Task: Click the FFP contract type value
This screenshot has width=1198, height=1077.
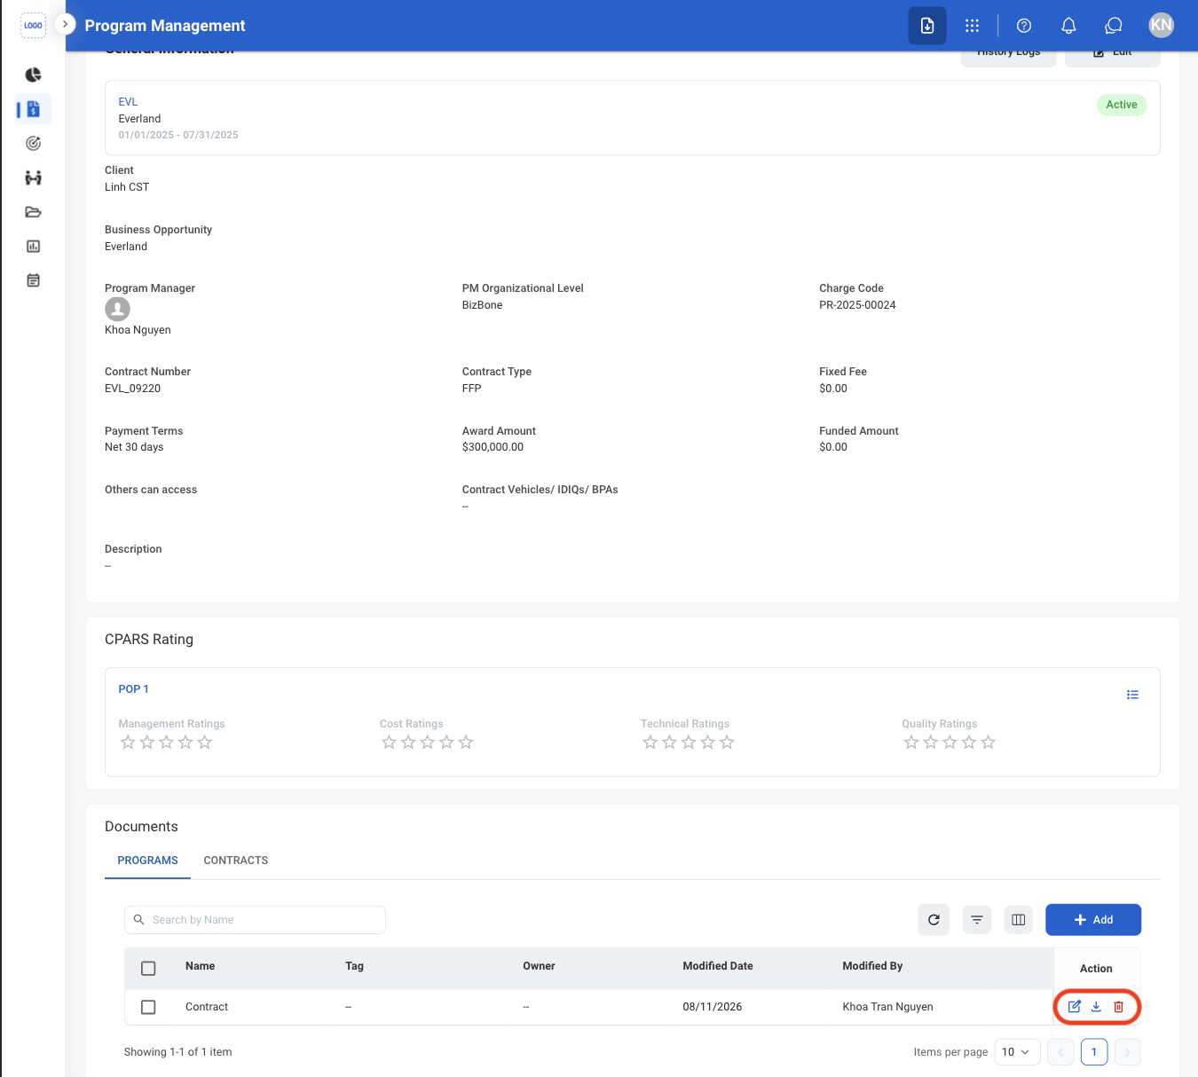Action: point(471,389)
